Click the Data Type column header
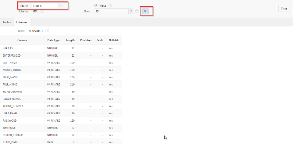The width and height of the screenshot is (294, 144). [x=54, y=40]
